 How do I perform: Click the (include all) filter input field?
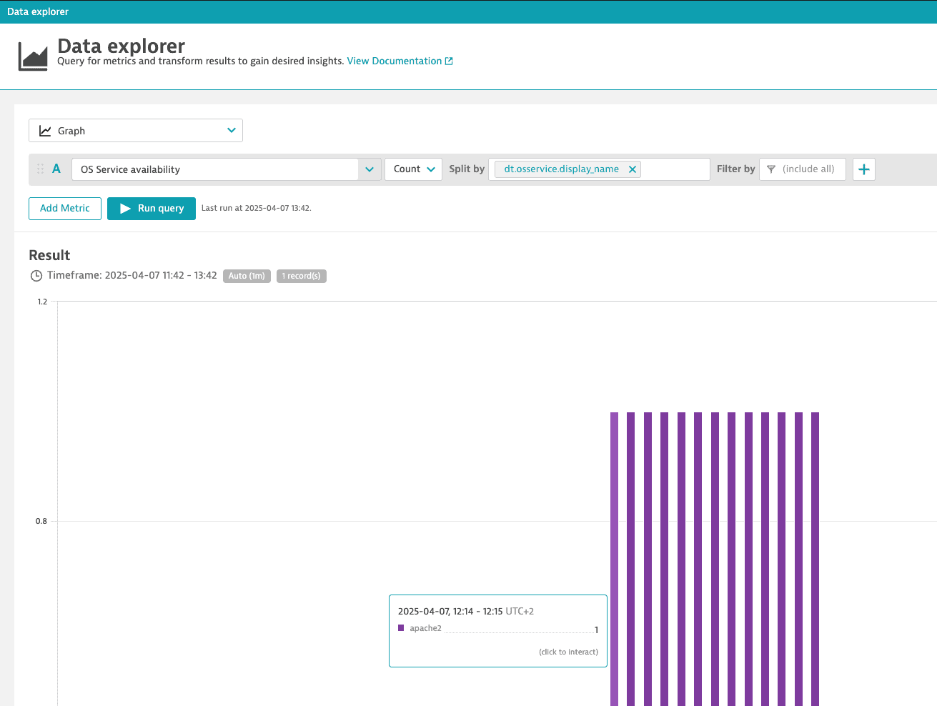point(808,169)
